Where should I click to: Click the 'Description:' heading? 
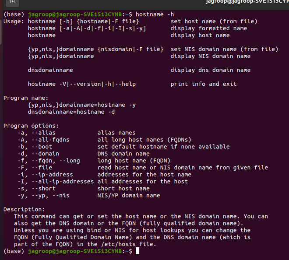click(x=24, y=210)
